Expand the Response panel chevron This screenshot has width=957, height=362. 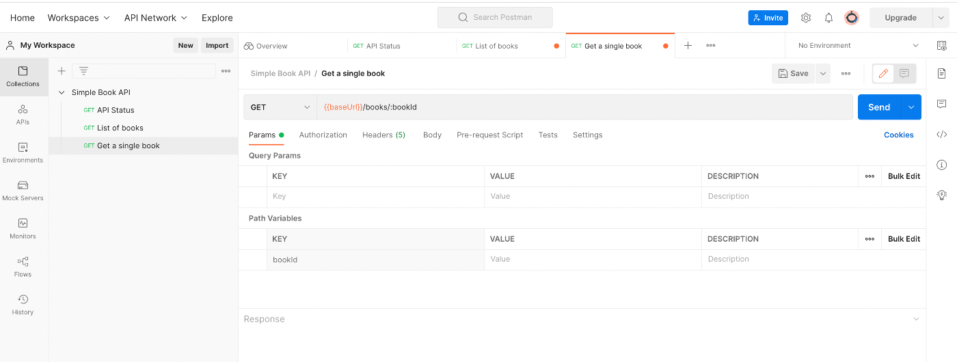click(917, 319)
